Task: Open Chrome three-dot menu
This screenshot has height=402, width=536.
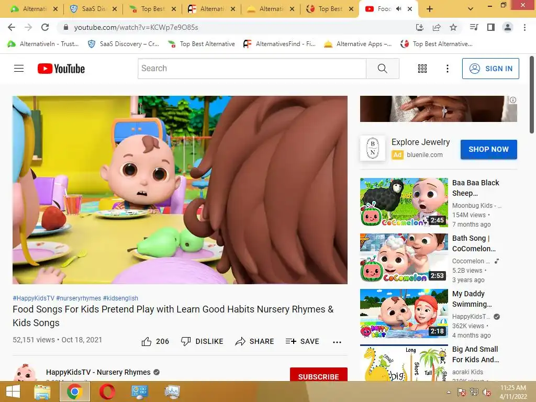Action: coord(524,27)
